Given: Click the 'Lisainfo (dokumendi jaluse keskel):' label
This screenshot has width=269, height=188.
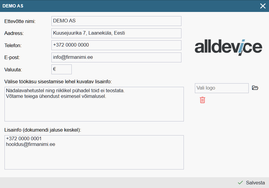Looking at the screenshot, I should pos(43,130).
